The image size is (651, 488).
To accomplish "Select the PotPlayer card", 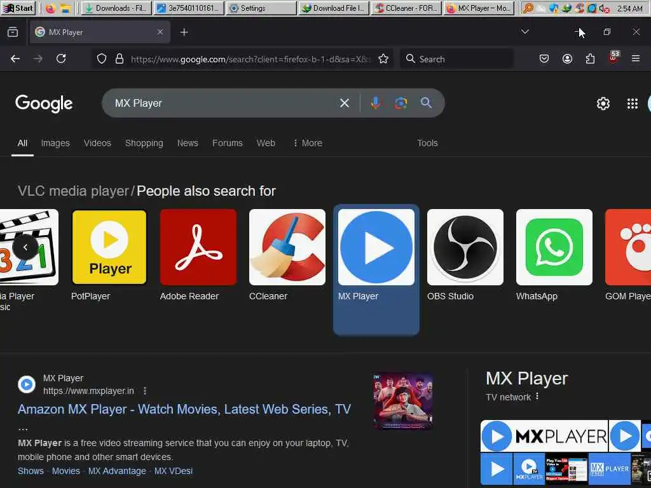I will pyautogui.click(x=109, y=255).
